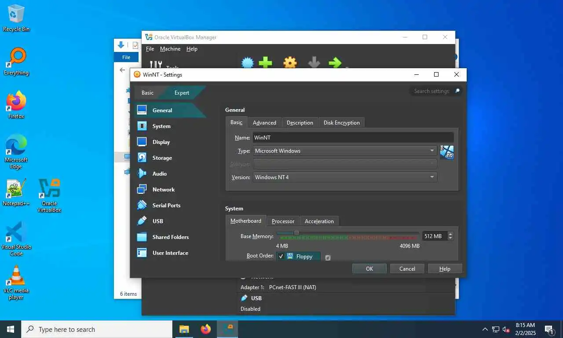The width and height of the screenshot is (563, 338).
Task: Switch to the Description tab
Action: (300, 123)
